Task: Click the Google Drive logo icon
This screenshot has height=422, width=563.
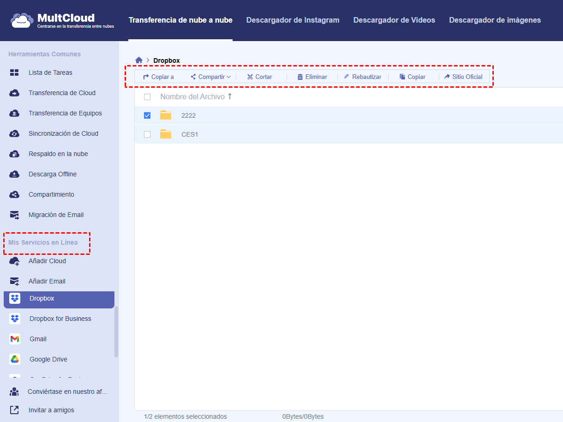Action: click(x=15, y=359)
